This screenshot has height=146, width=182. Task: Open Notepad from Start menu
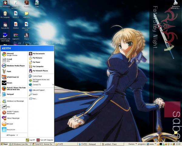(14, 94)
